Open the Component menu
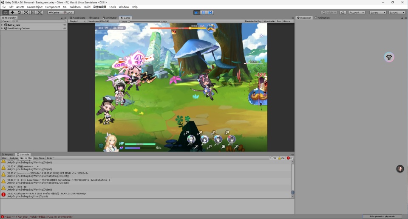The height and width of the screenshot is (219, 408). point(53,7)
